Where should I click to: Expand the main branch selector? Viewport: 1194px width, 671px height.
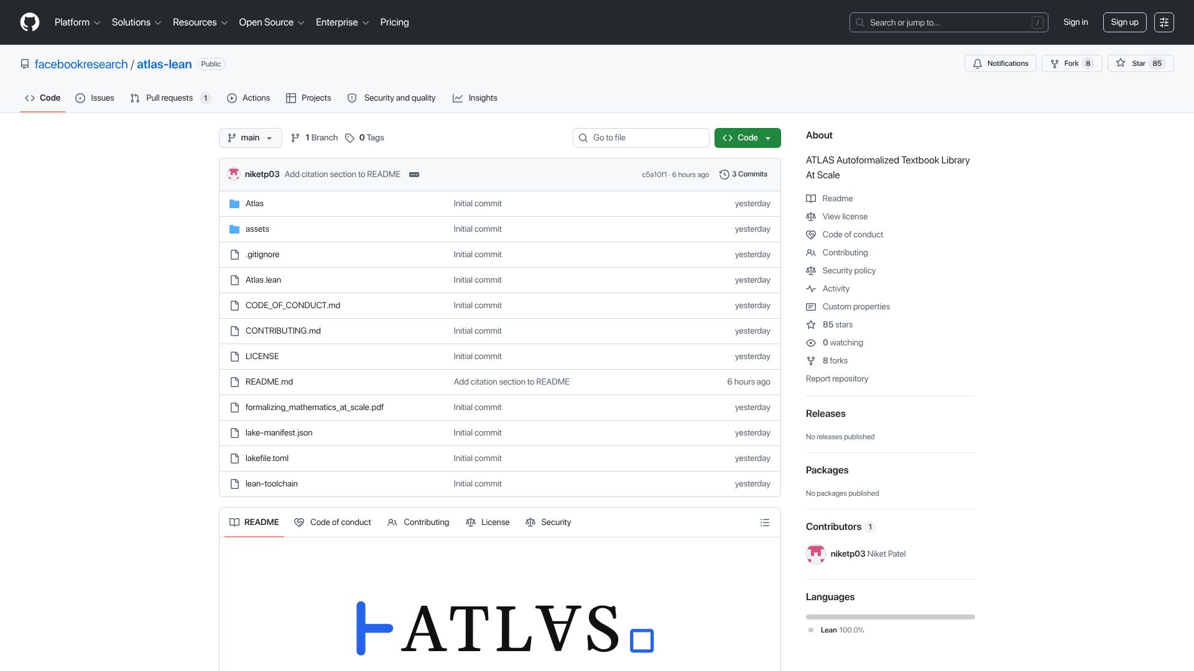coord(251,138)
